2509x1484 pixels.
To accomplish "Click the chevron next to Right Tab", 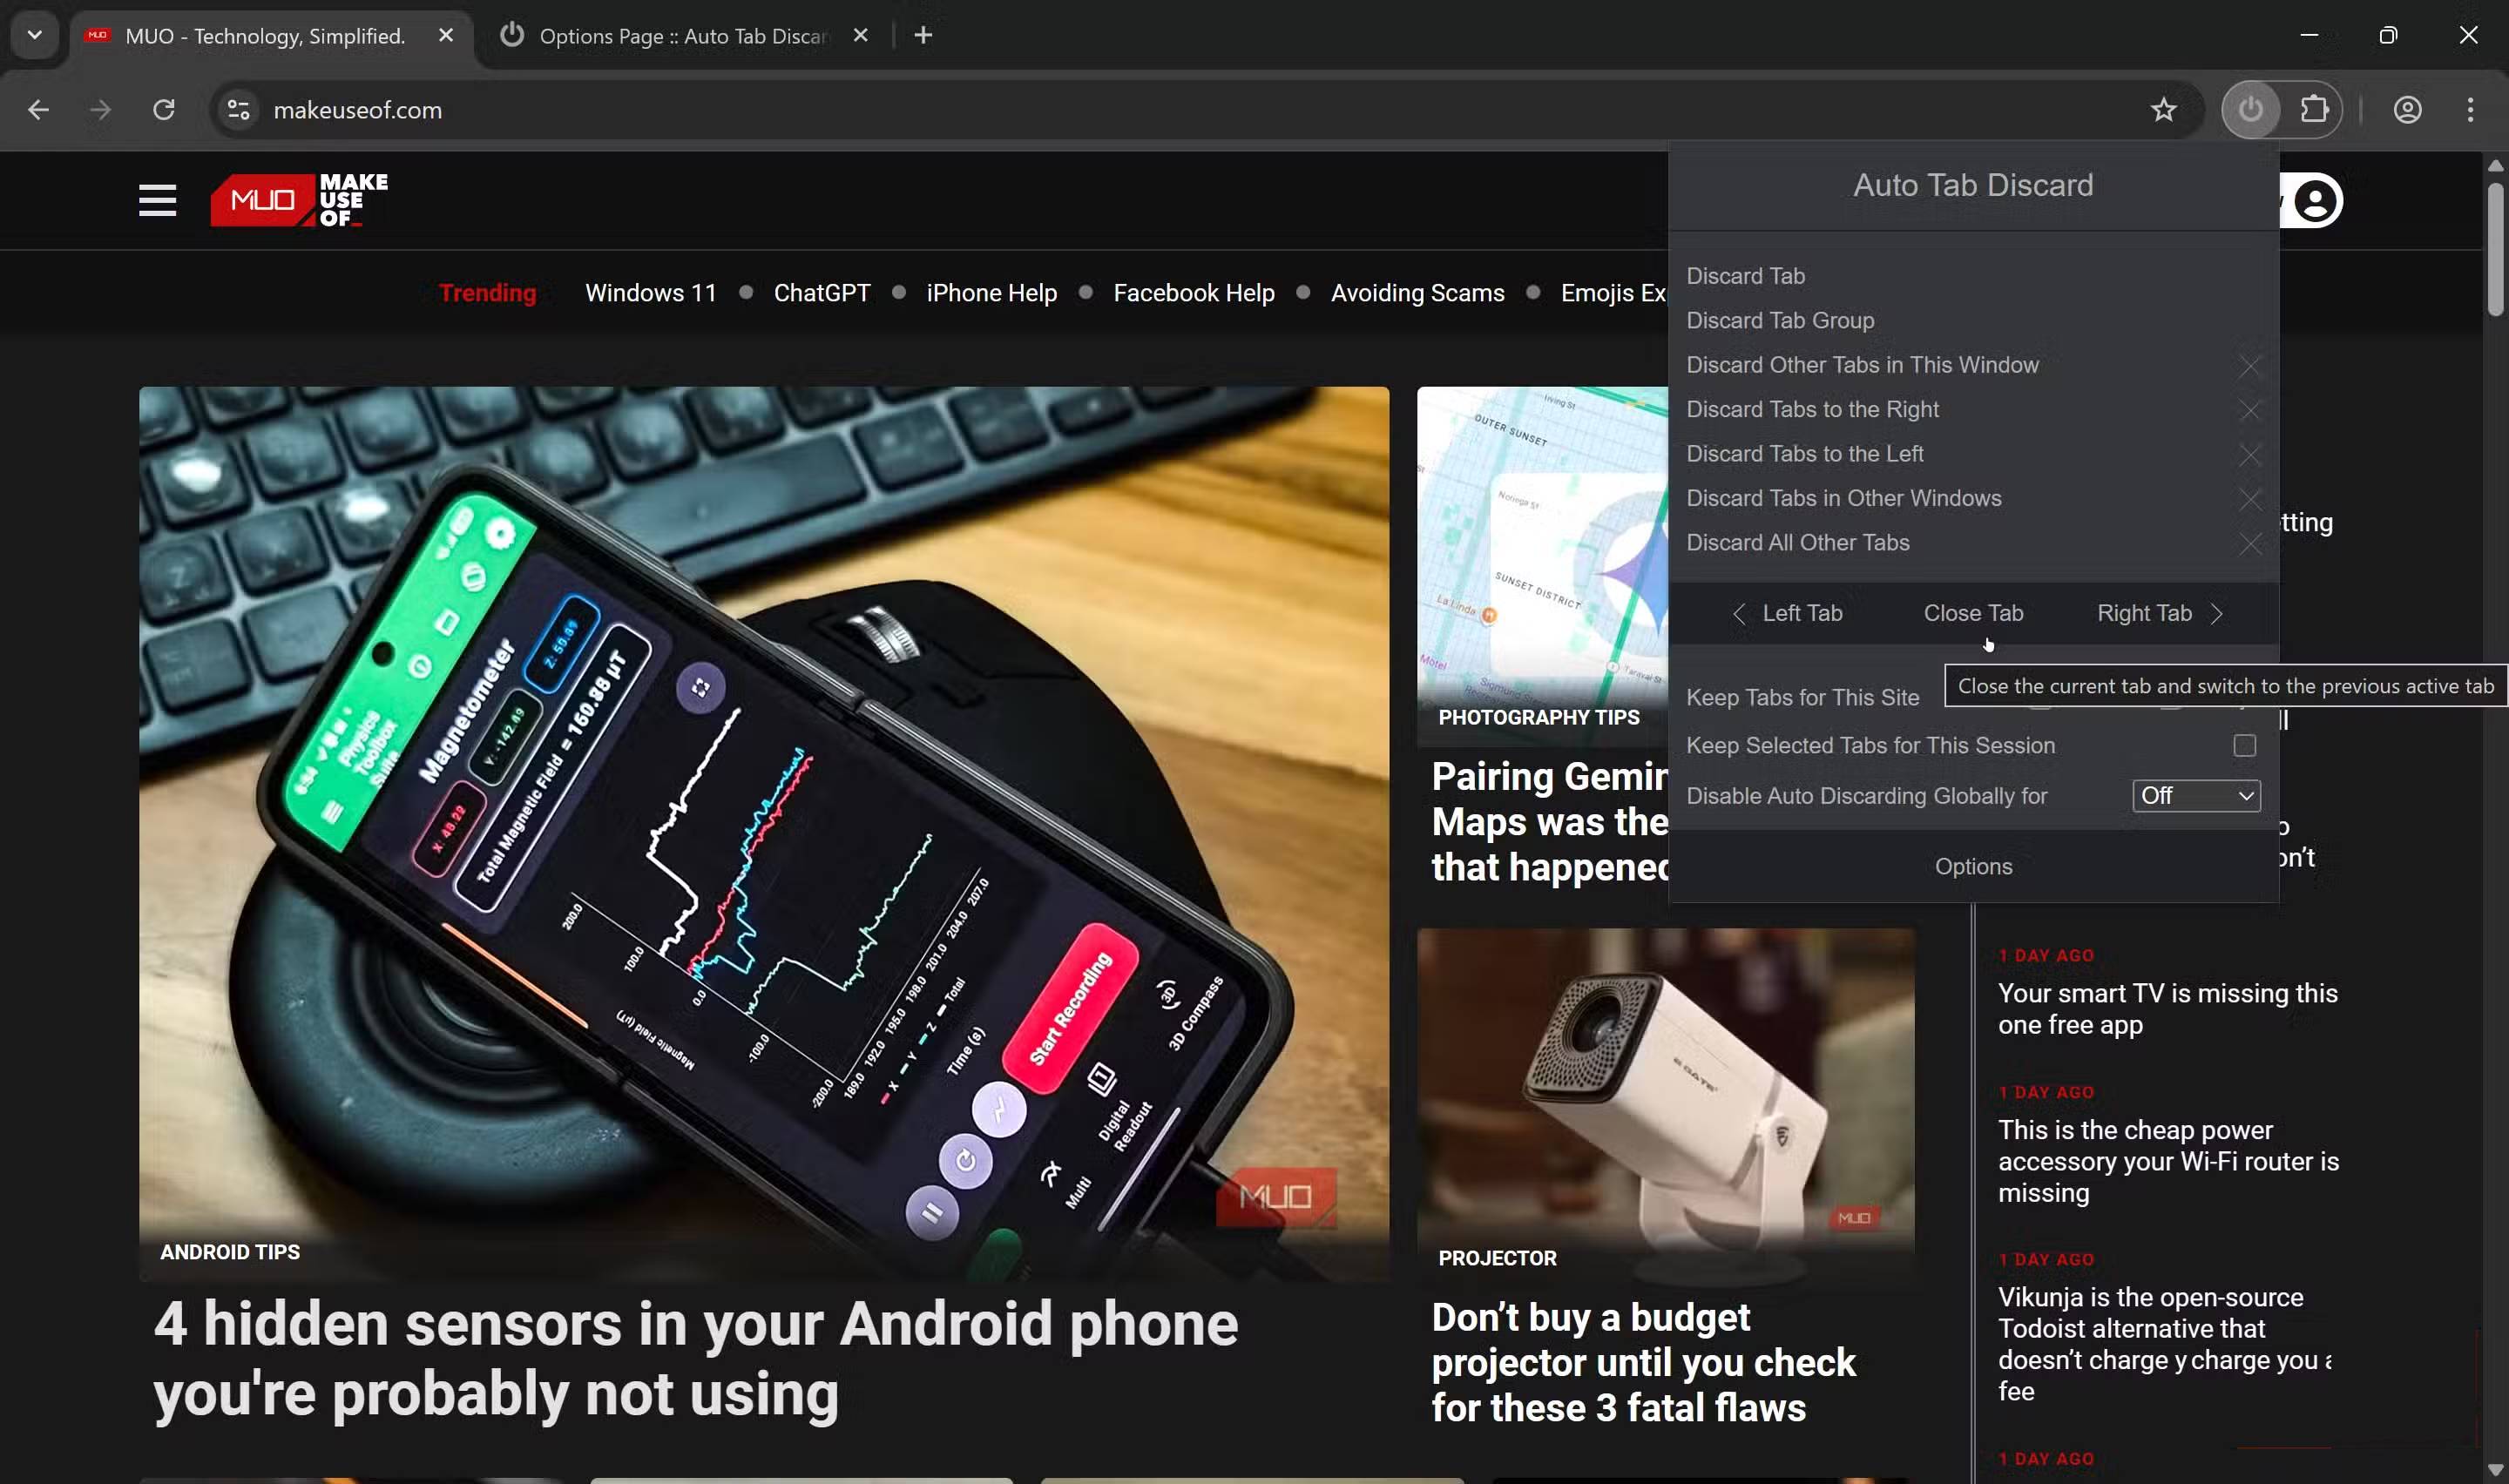I will (x=2219, y=614).
